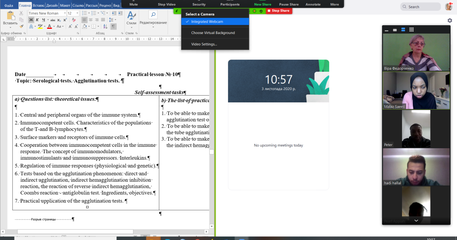The height and width of the screenshot is (240, 457).
Task: Click the Shading paint bucket icon
Action: (x=85, y=26)
